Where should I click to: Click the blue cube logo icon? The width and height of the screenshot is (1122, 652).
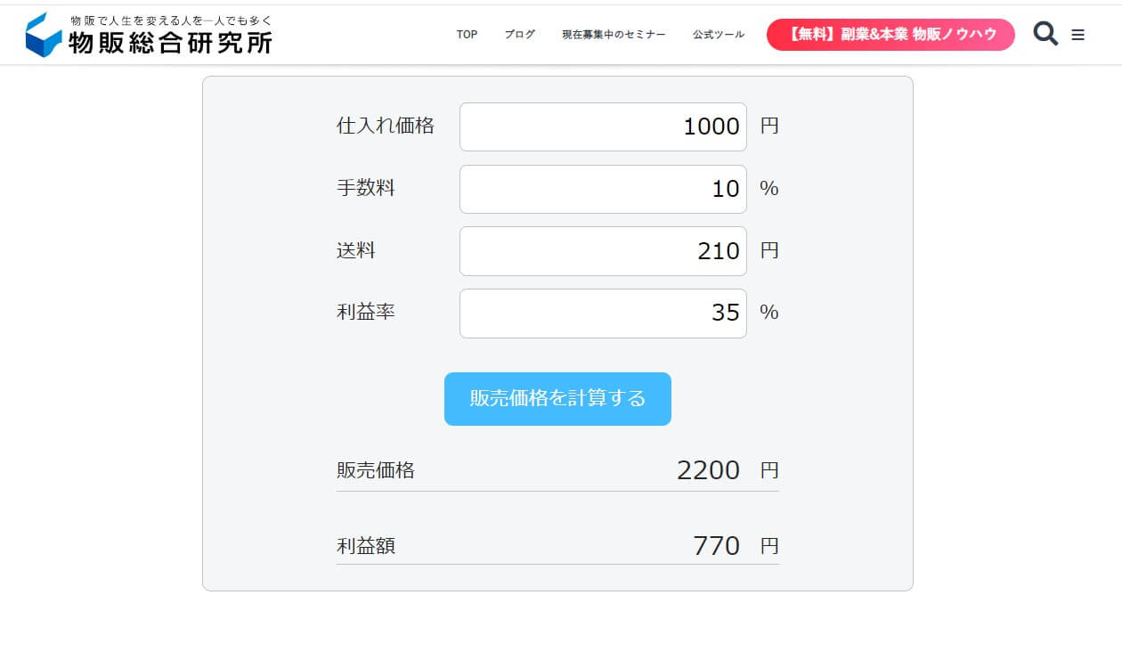click(x=44, y=35)
